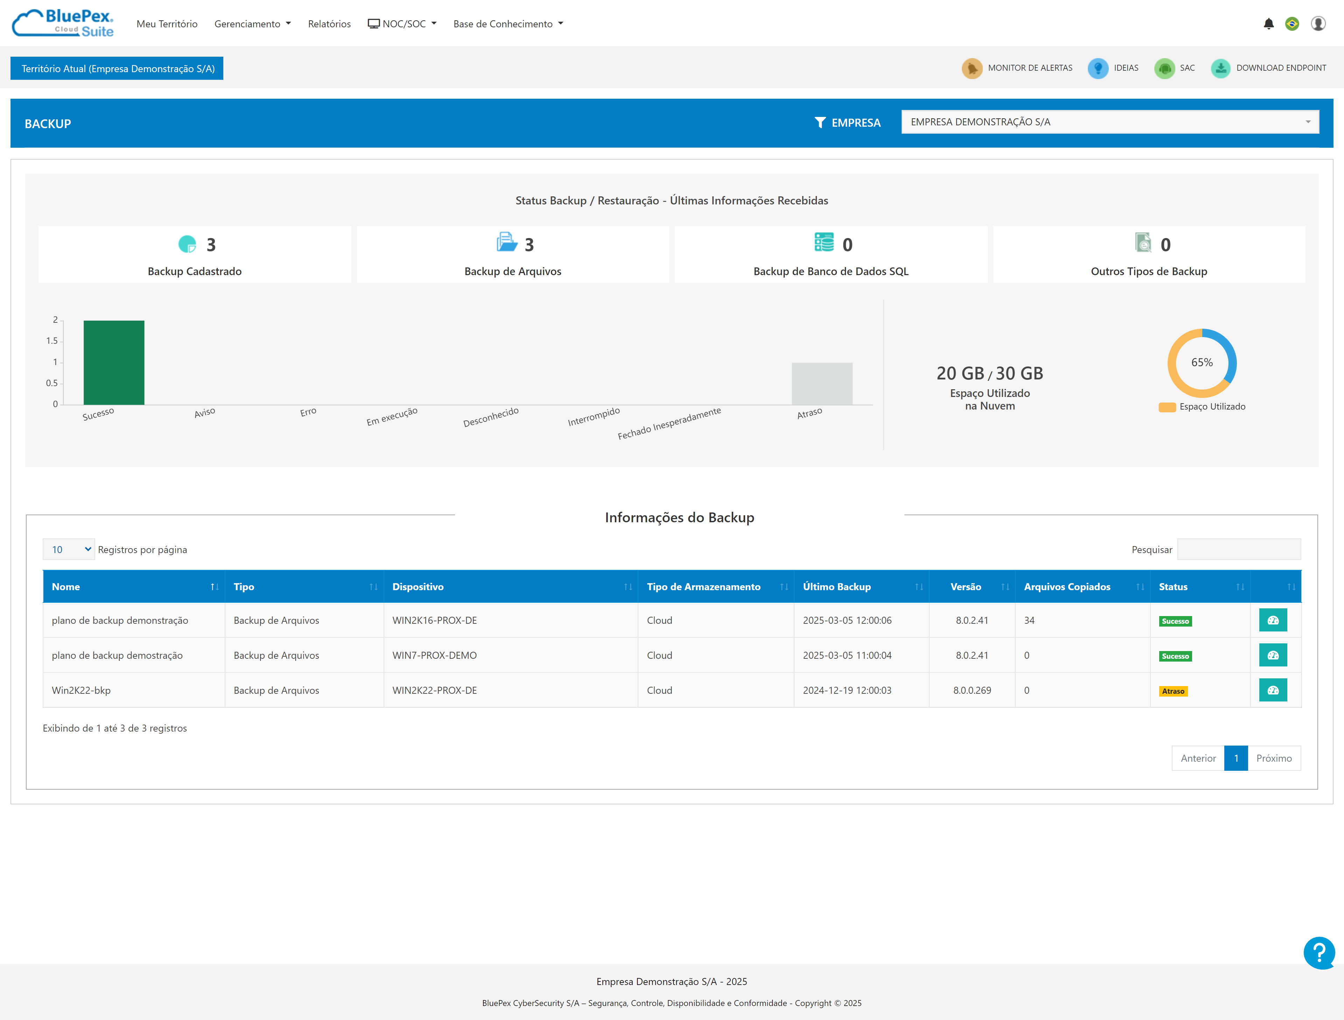Sort by Versão column arrows
The image size is (1344, 1020).
coord(1005,587)
